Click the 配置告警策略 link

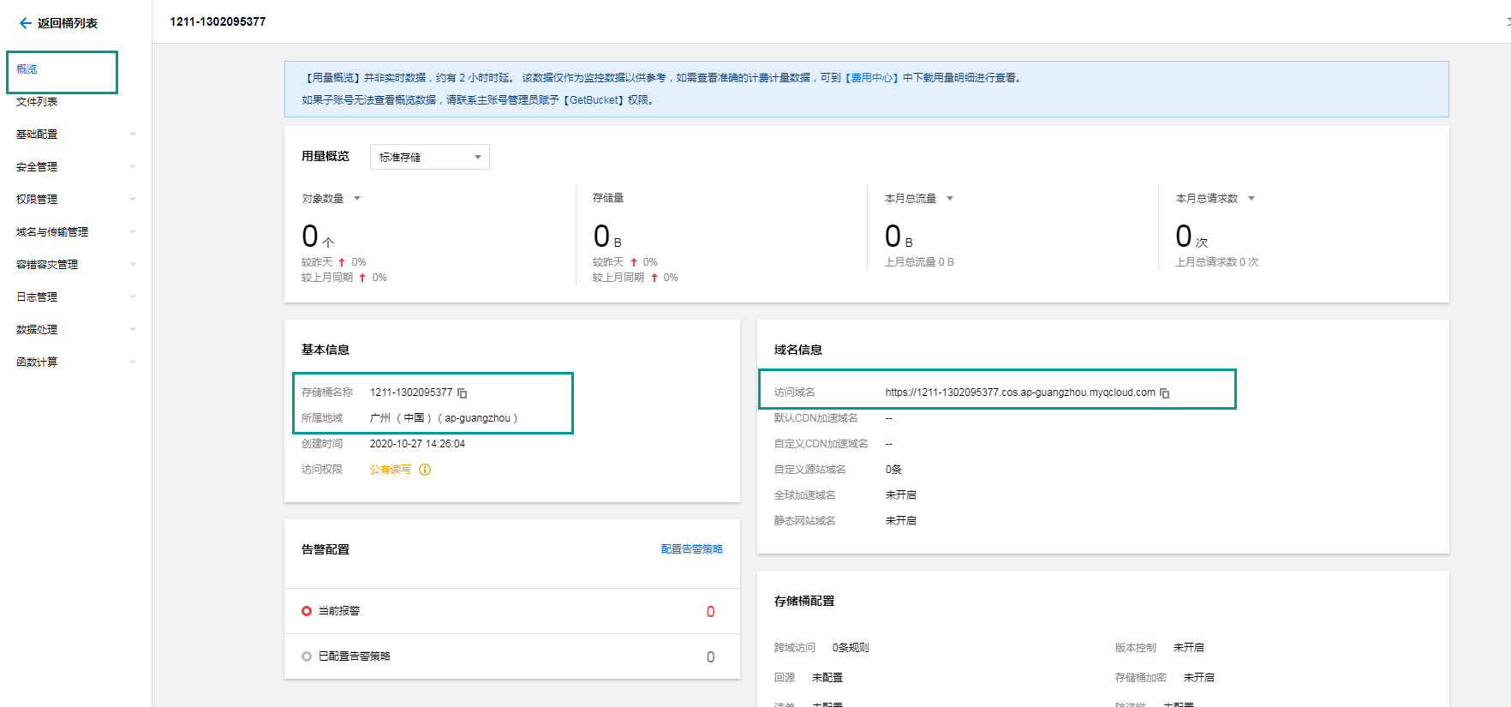(692, 549)
